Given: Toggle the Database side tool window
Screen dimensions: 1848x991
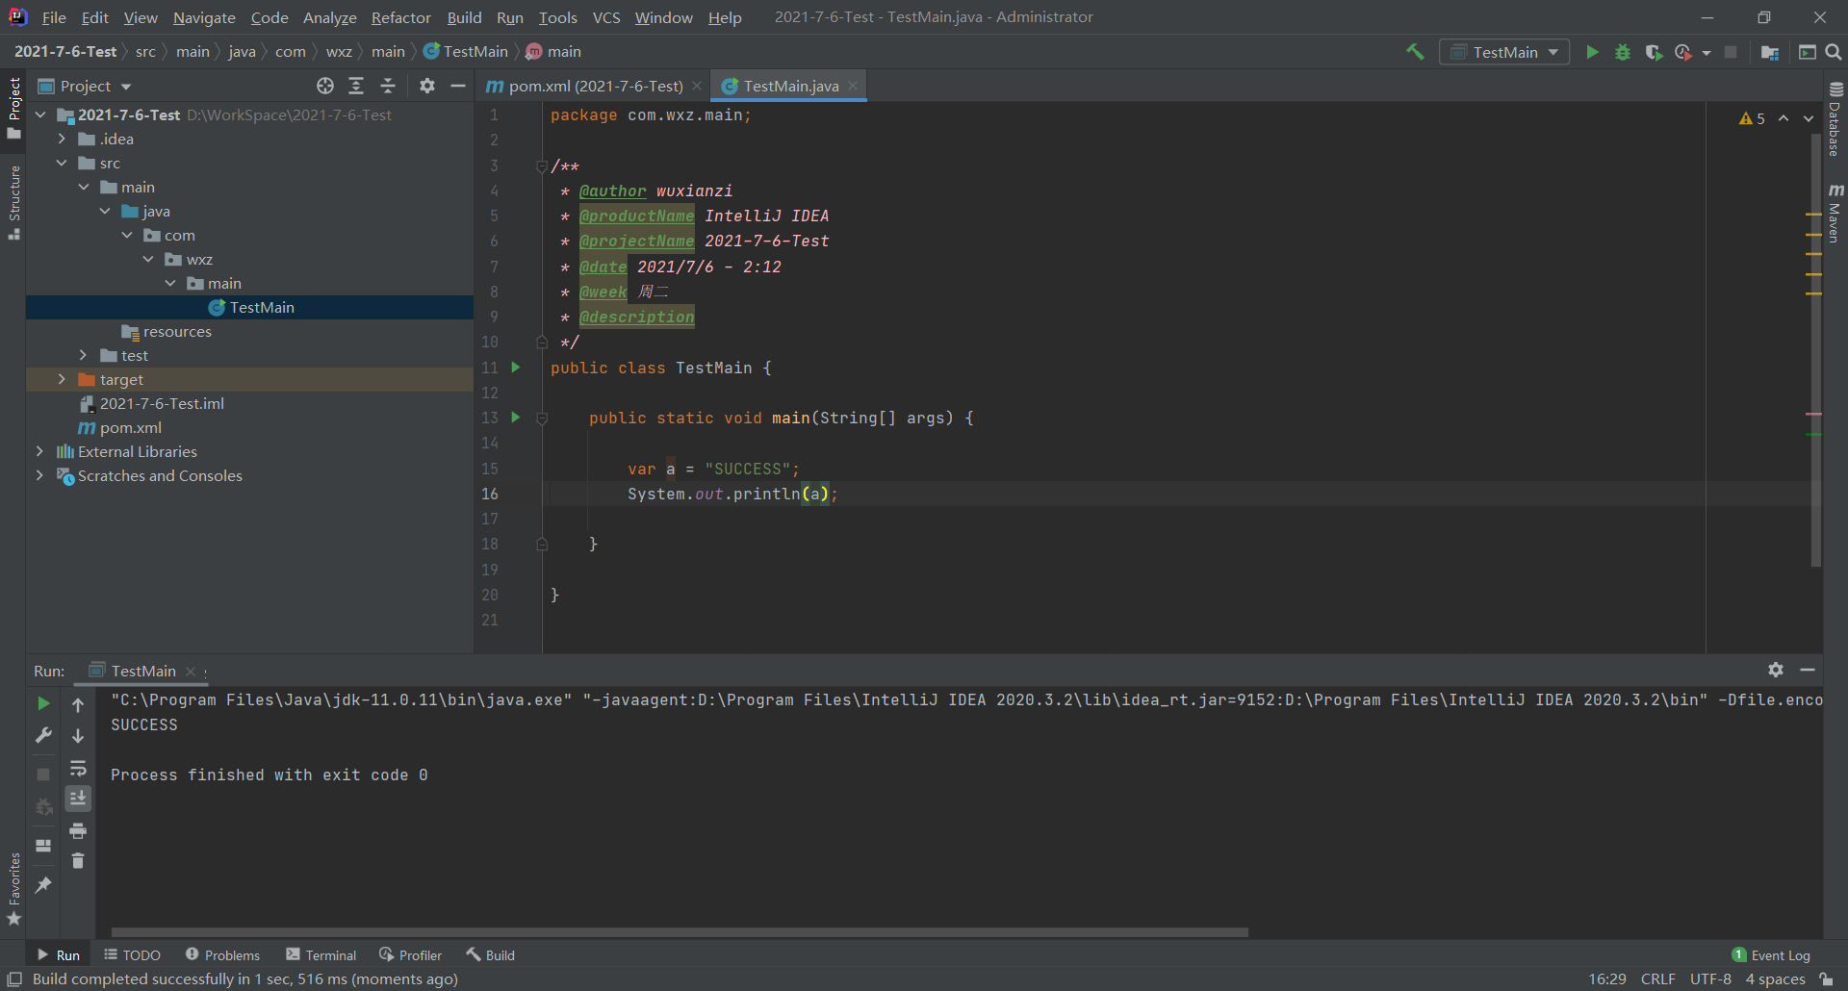Looking at the screenshot, I should pyautogui.click(x=1835, y=118).
